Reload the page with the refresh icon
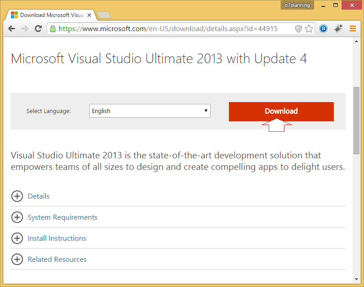364x287 pixels. click(x=38, y=28)
